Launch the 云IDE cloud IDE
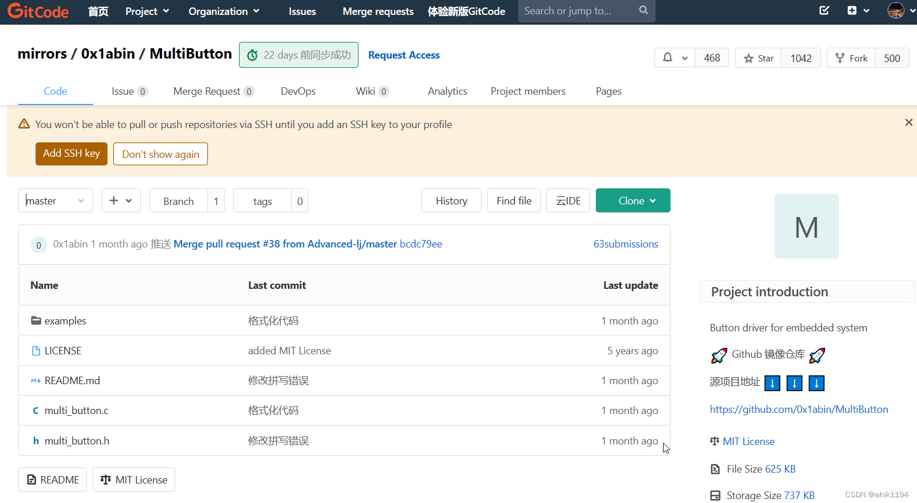 tap(568, 200)
